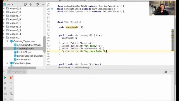Click the Stop process square icon
The image size is (179, 101).
(5, 83)
